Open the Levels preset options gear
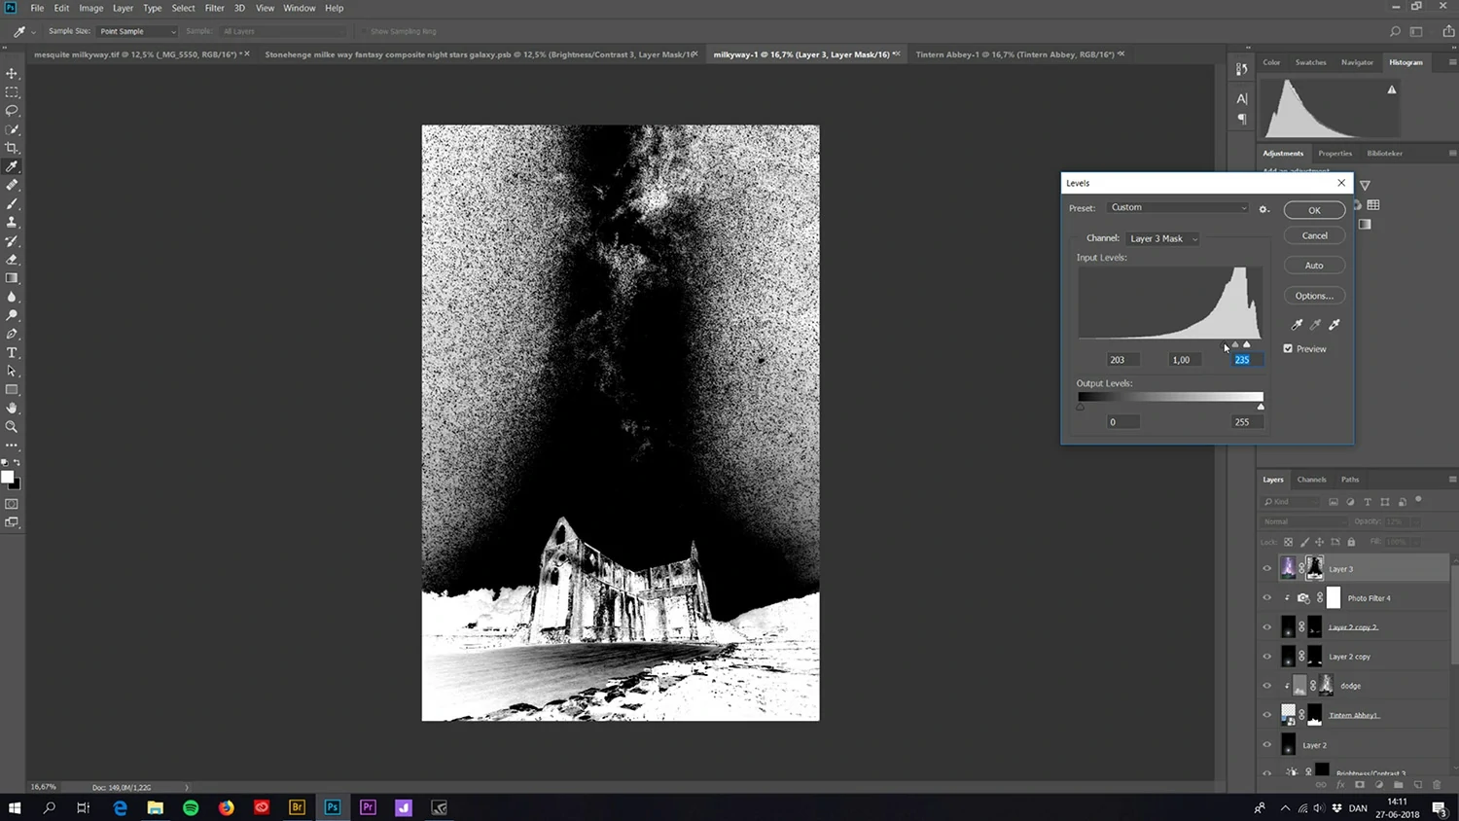The image size is (1459, 821). 1263,208
